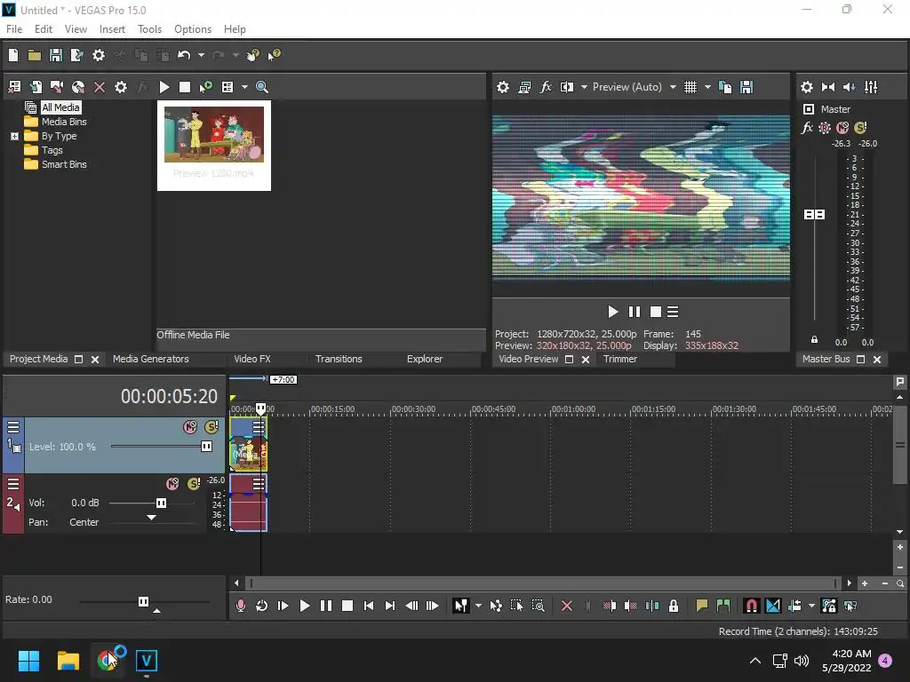This screenshot has width=910, height=682.
Task: Open split screen view dropdown arrow
Action: pos(584,87)
